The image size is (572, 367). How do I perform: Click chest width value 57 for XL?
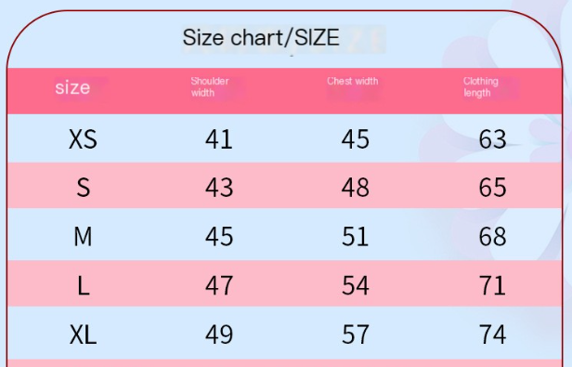point(356,334)
